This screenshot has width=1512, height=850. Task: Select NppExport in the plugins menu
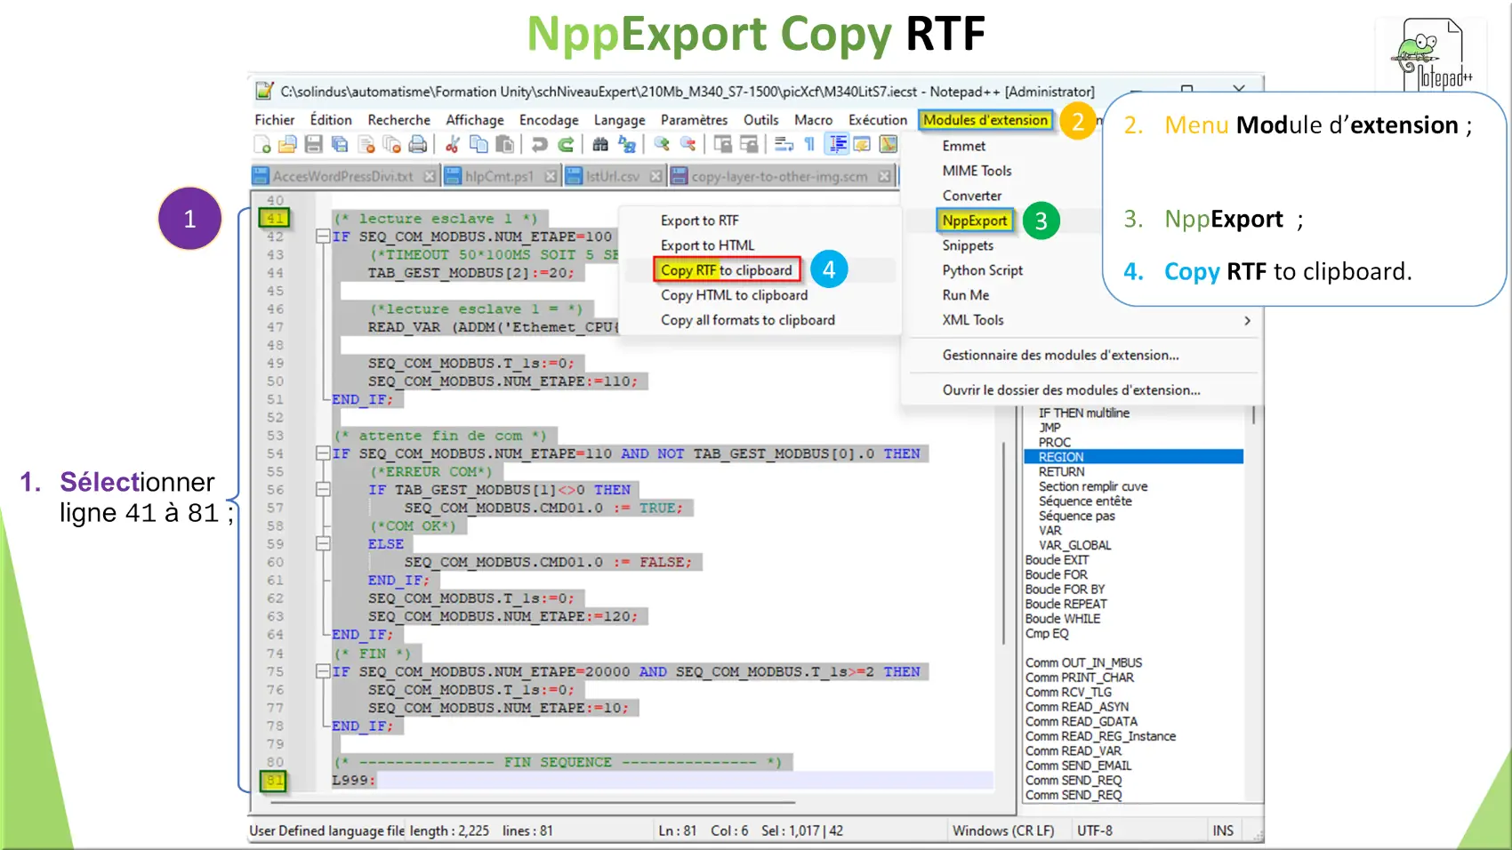(975, 221)
